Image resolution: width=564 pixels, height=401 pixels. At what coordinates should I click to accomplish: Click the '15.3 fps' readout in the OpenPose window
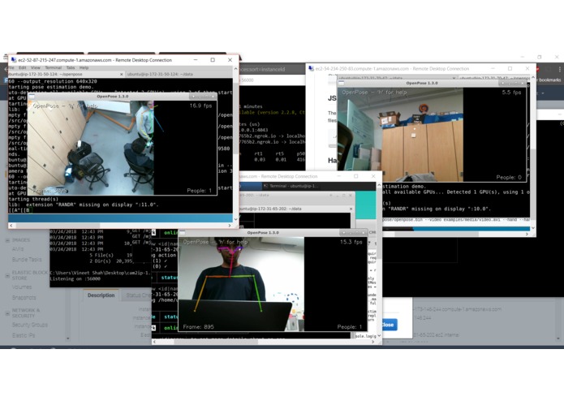351,242
